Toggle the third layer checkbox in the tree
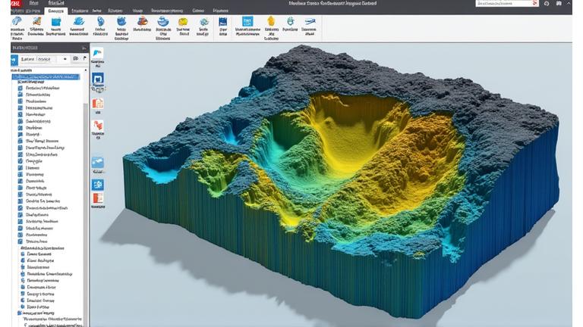The image size is (583, 327). tap(20, 101)
